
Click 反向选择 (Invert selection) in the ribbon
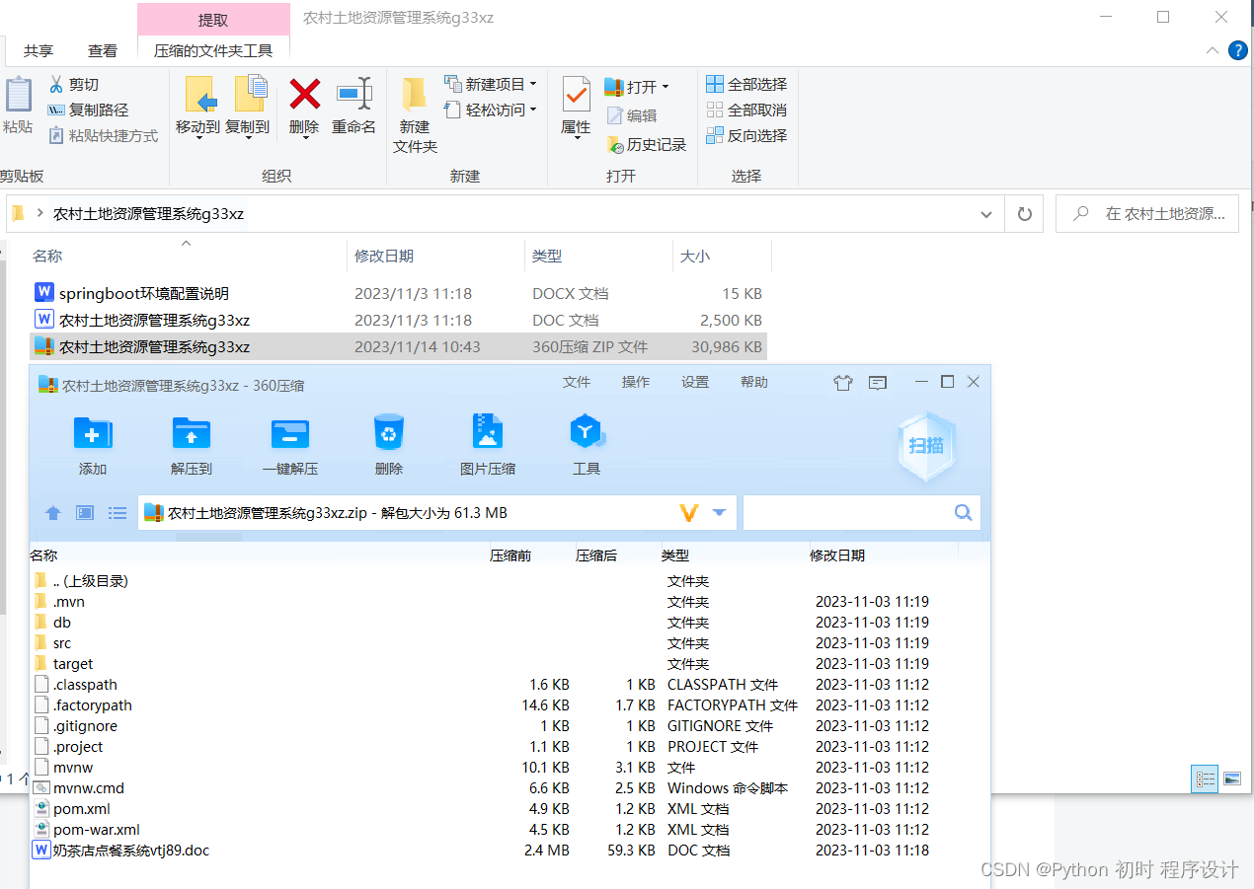click(x=747, y=136)
